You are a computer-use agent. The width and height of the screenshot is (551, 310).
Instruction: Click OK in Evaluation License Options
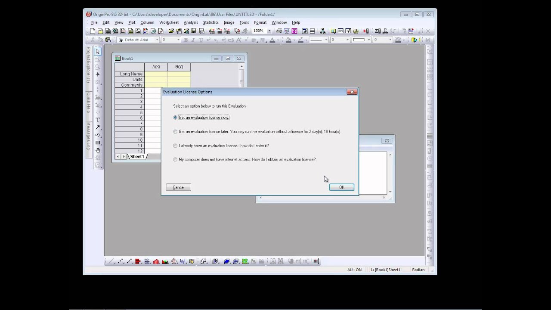[342, 187]
